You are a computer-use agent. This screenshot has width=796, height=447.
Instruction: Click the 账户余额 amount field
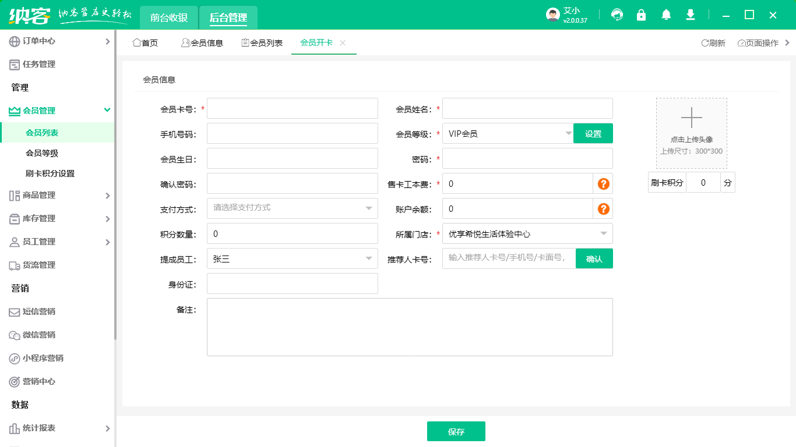click(517, 208)
